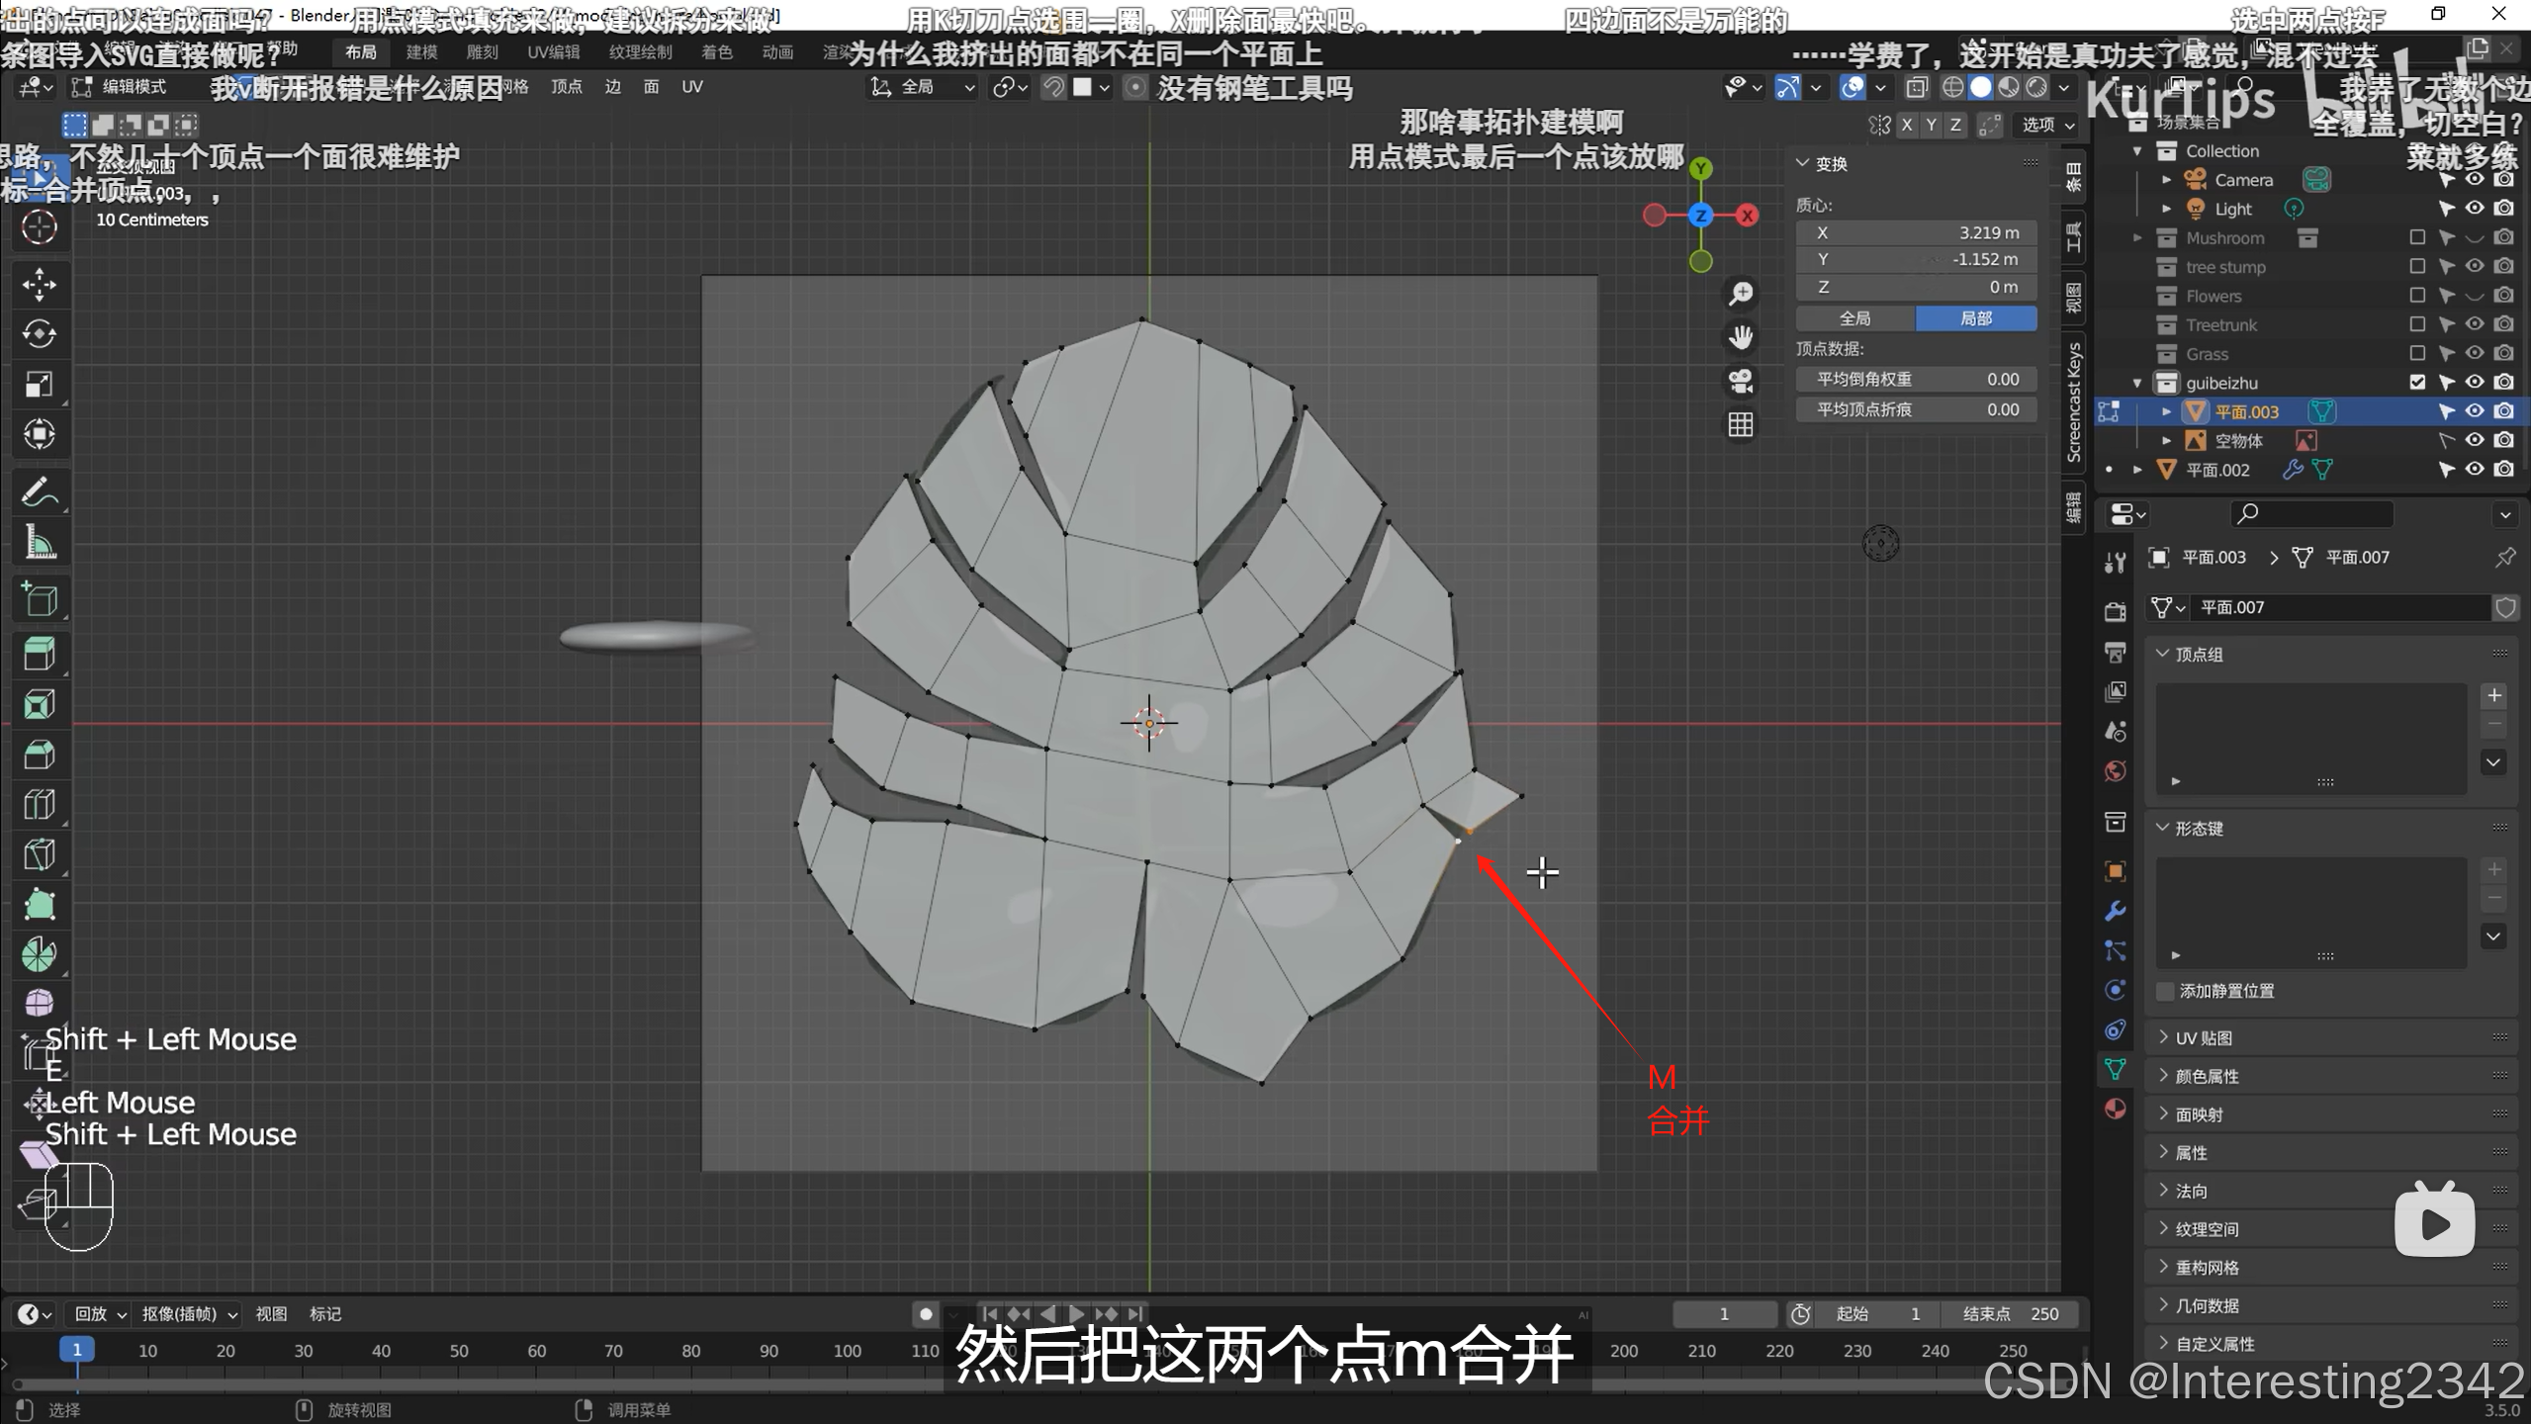Image resolution: width=2531 pixels, height=1424 pixels.
Task: Select the Scale tool
Action: tap(40, 385)
